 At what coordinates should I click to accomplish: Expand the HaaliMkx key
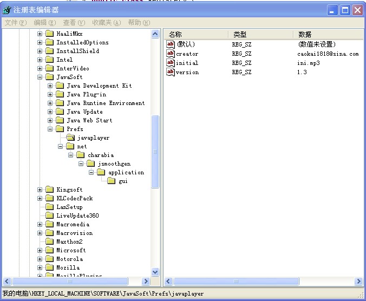pos(40,34)
